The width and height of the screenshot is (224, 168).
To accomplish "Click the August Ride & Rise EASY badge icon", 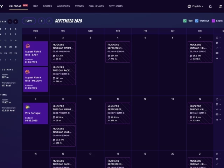I will click(x=28, y=46).
